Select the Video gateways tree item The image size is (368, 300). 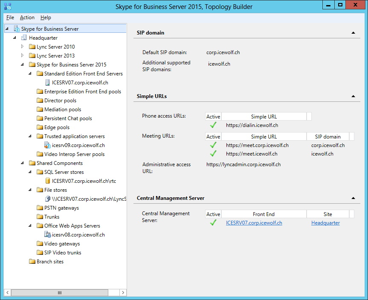pos(62,244)
